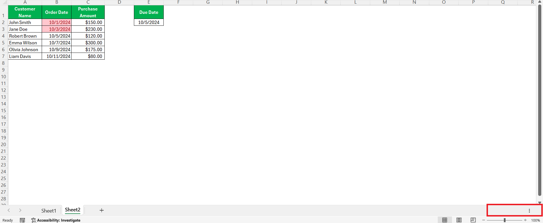543x223 pixels.
Task: Click the vertical scrollbar thumb
Action: 540,100
